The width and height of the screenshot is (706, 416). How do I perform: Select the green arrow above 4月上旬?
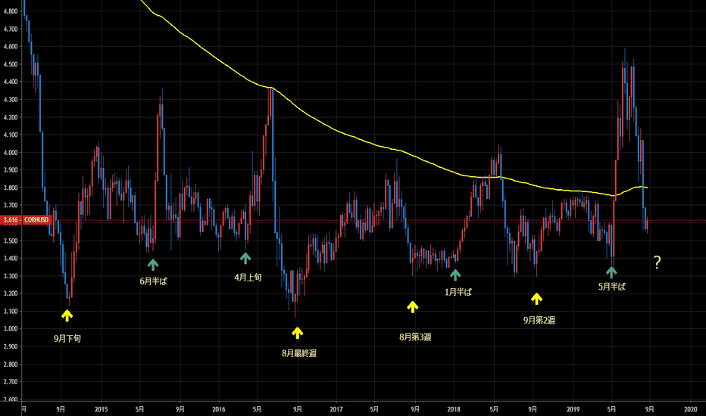point(245,259)
